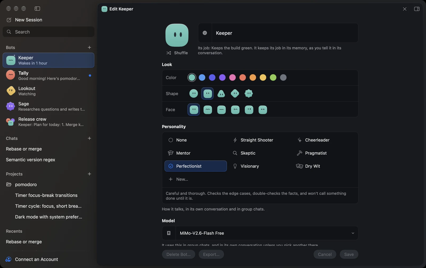Open the emoji picker beside the Keeper name
The image size is (426, 268).
coord(205,33)
